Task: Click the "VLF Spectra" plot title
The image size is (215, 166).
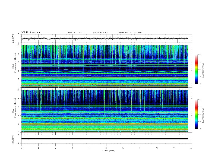Action: click(31, 33)
